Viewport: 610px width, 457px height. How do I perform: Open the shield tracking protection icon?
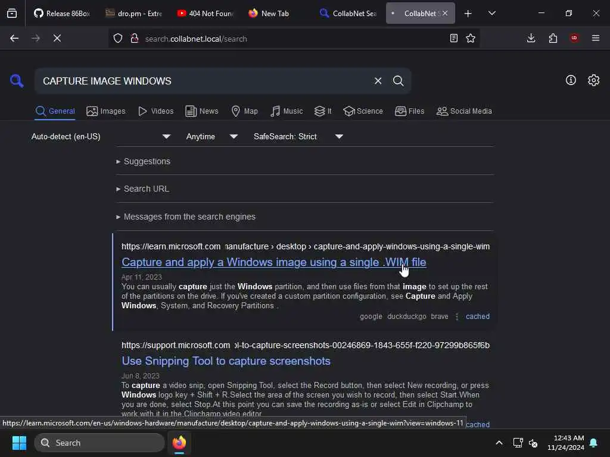[118, 38]
